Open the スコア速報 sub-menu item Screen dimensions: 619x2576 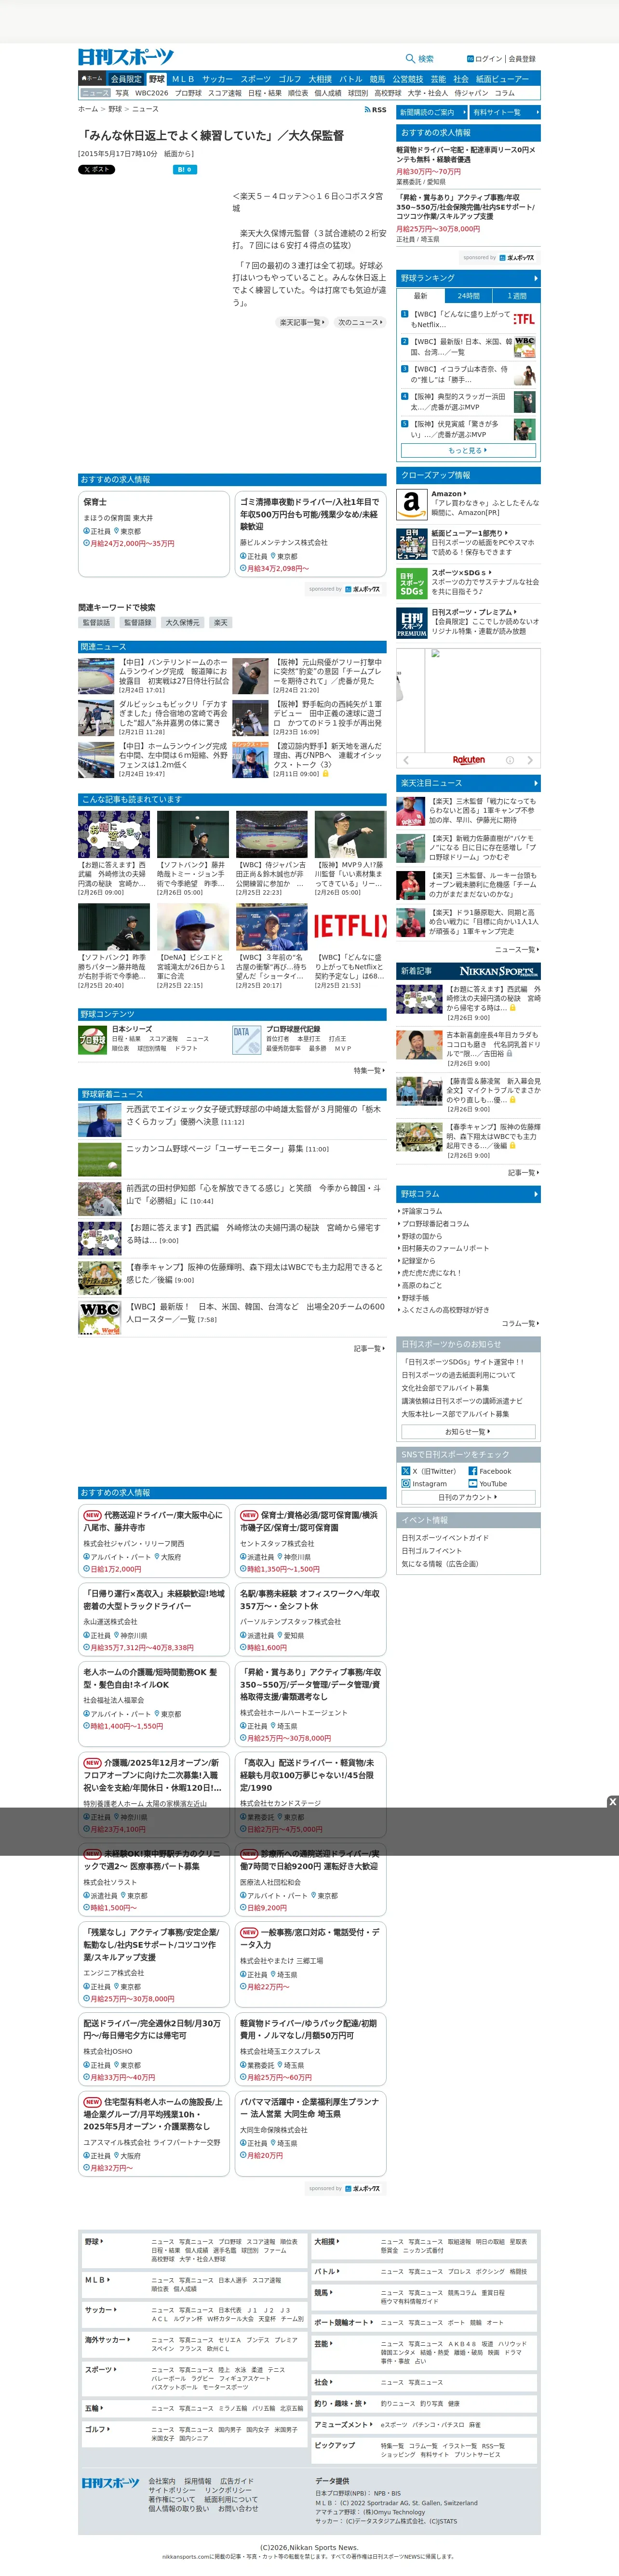[225, 93]
